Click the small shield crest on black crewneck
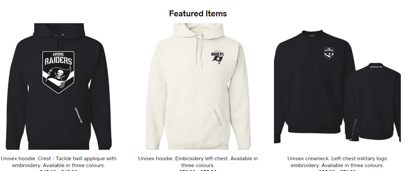This screenshot has height=171, width=409. [x=329, y=53]
